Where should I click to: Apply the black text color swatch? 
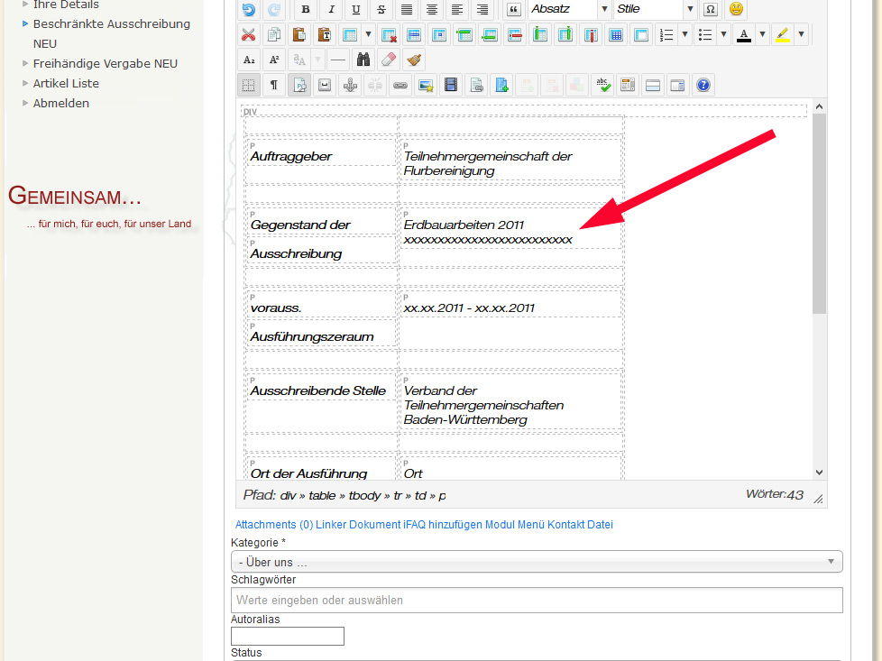coord(744,35)
